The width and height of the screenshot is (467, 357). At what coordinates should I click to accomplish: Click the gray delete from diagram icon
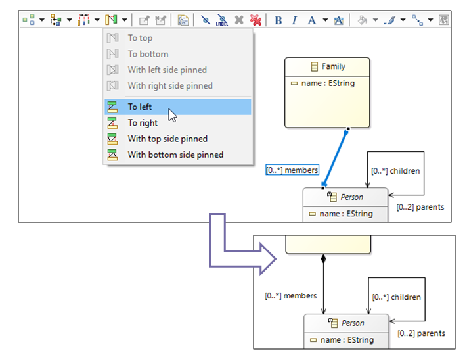(239, 20)
